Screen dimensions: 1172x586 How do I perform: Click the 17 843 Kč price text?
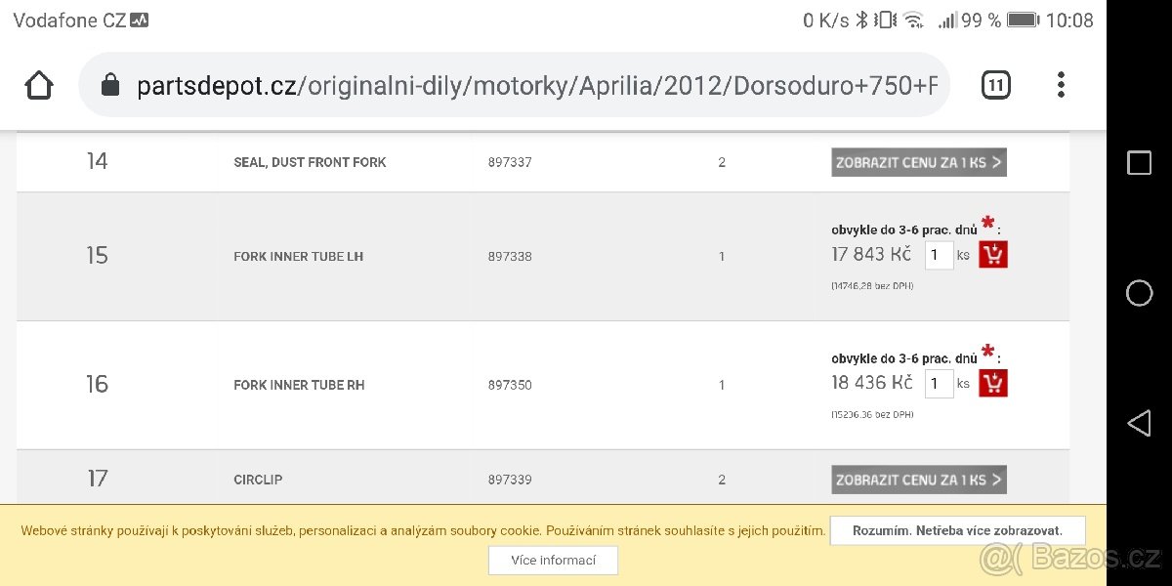pyautogui.click(x=870, y=254)
